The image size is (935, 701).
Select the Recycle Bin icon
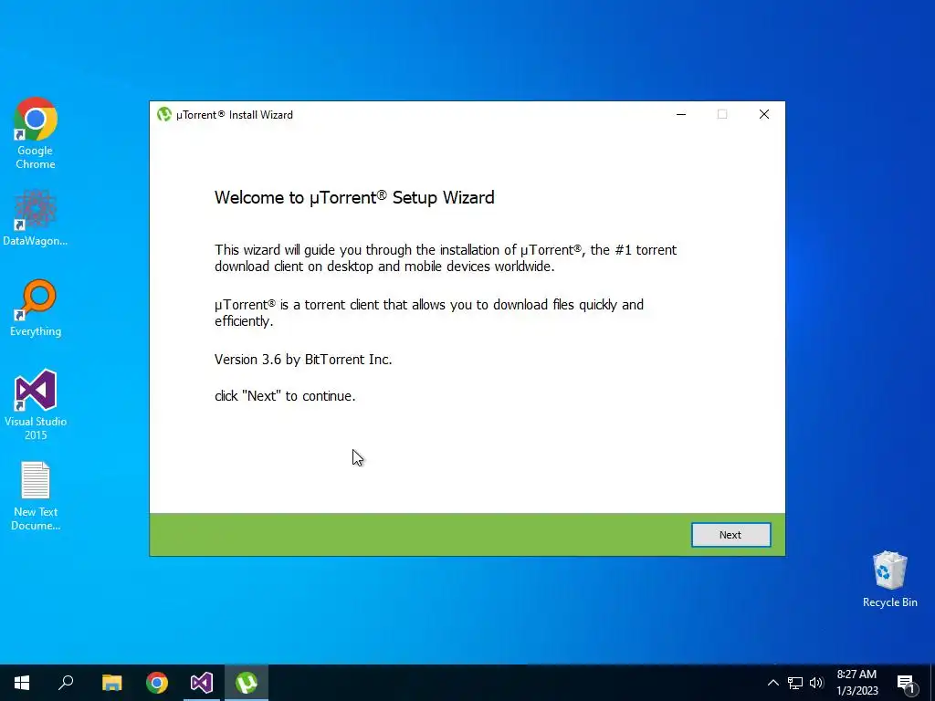[889, 580]
